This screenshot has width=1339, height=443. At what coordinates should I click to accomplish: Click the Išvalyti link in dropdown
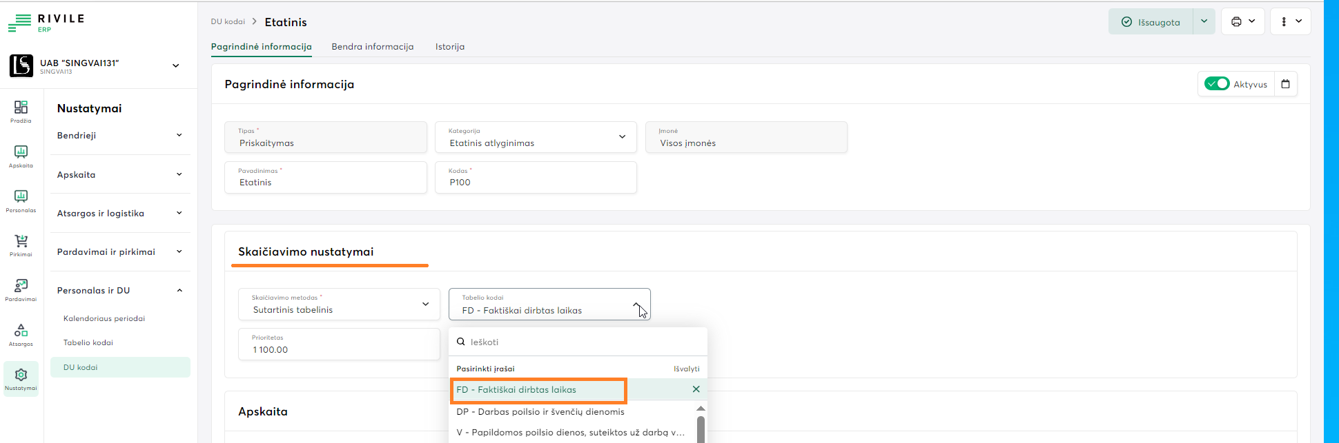coord(686,369)
